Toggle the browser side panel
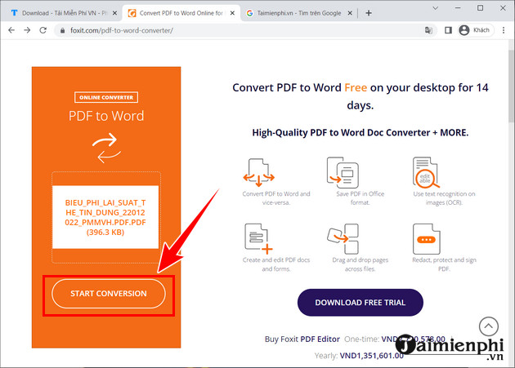The image size is (515, 368). (448, 30)
